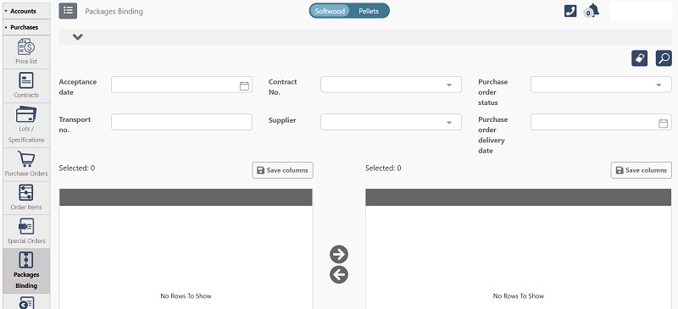Open the notifications bell icon
Screen dimensions: 678x309
click(x=592, y=11)
